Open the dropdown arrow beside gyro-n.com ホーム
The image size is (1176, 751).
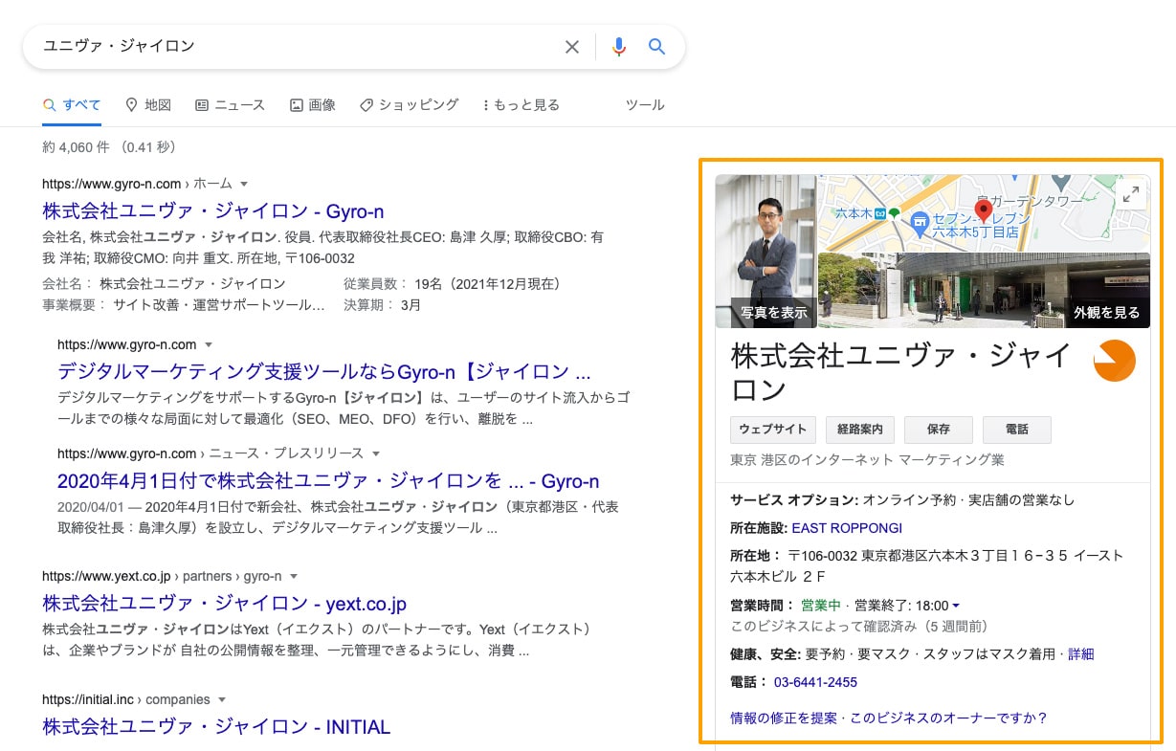pos(244,184)
